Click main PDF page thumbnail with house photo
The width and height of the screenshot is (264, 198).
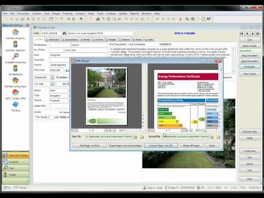pyautogui.click(x=107, y=96)
